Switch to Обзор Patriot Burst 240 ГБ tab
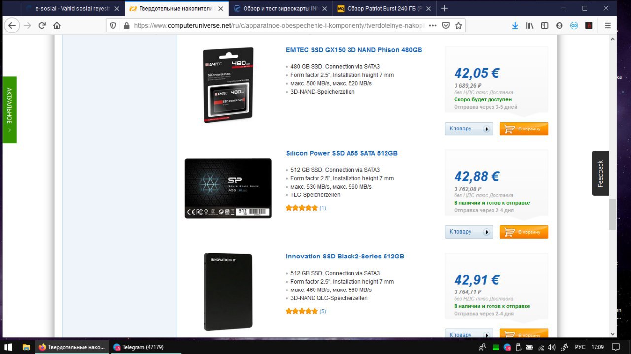Screen dimensions: 631x354 pyautogui.click(x=385, y=8)
